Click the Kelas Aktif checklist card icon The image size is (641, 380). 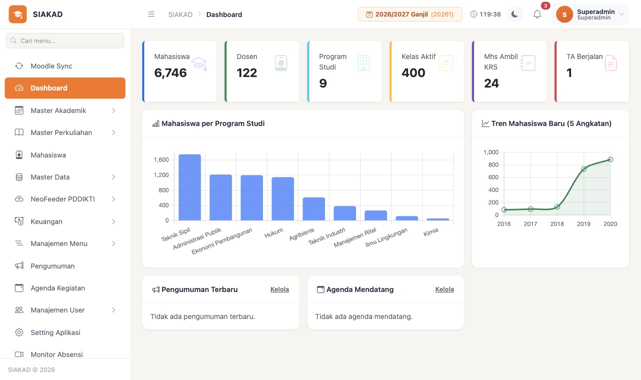click(446, 63)
